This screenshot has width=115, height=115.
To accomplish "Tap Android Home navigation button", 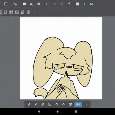I will [57, 111].
